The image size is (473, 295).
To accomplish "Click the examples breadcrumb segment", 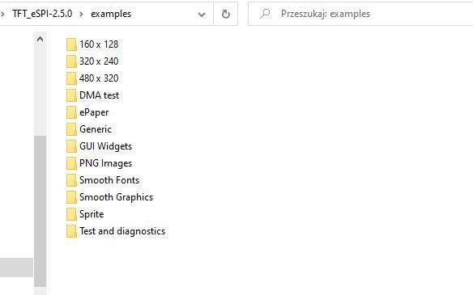I will (111, 14).
